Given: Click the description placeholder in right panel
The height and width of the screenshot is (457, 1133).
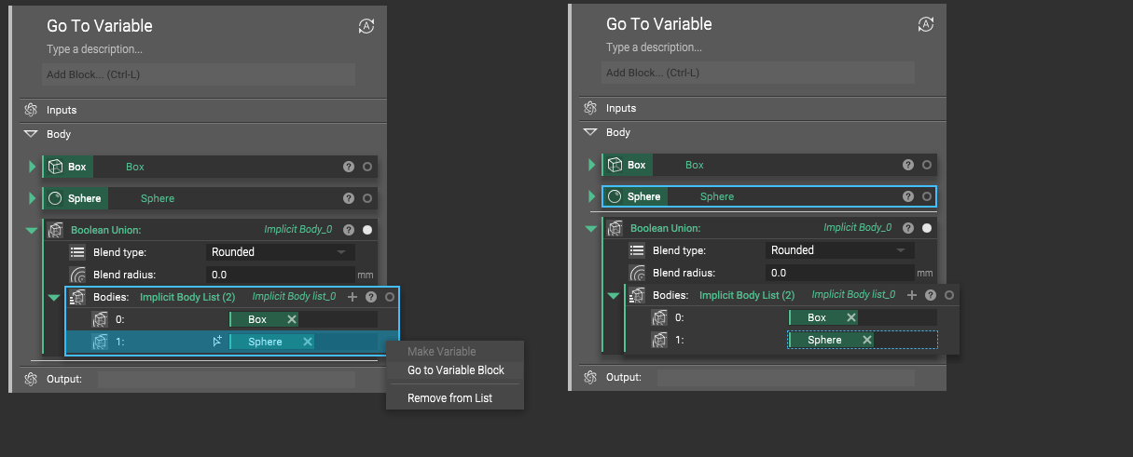Looking at the screenshot, I should click(654, 47).
